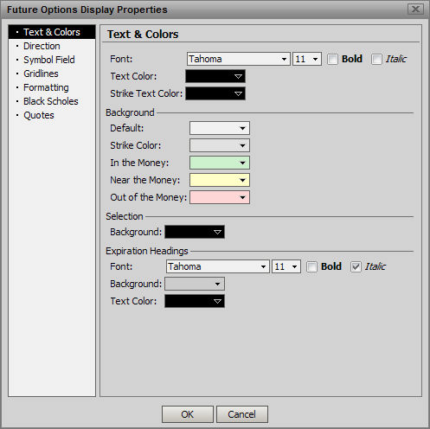Image resolution: width=430 pixels, height=429 pixels.
Task: Go to the Gridlines settings page
Action: point(41,74)
